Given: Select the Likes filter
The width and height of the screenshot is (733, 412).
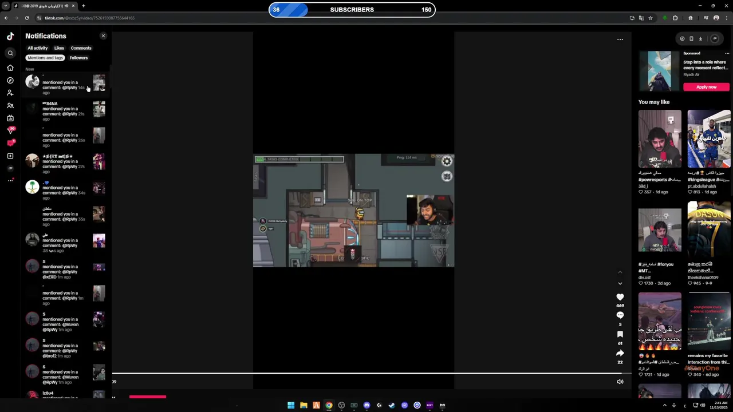Looking at the screenshot, I should pyautogui.click(x=59, y=48).
